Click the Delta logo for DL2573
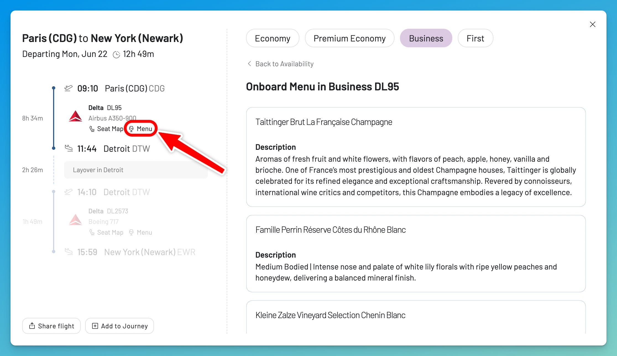Viewport: 617px width, 356px height. pos(75,220)
